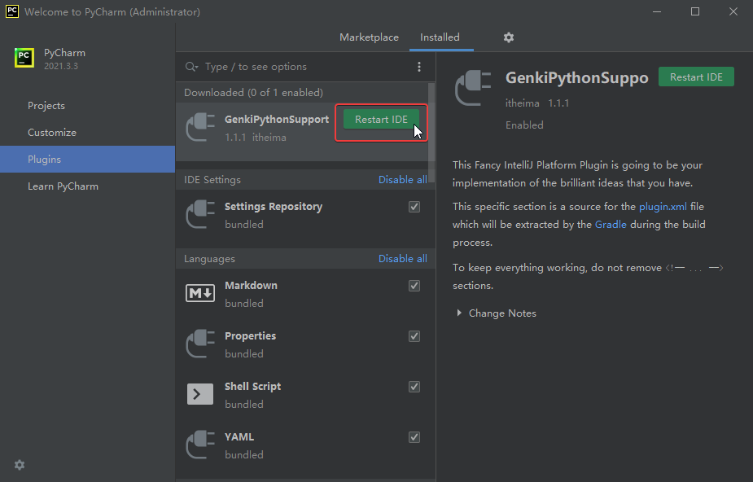Open the plugin.xml link

663,207
